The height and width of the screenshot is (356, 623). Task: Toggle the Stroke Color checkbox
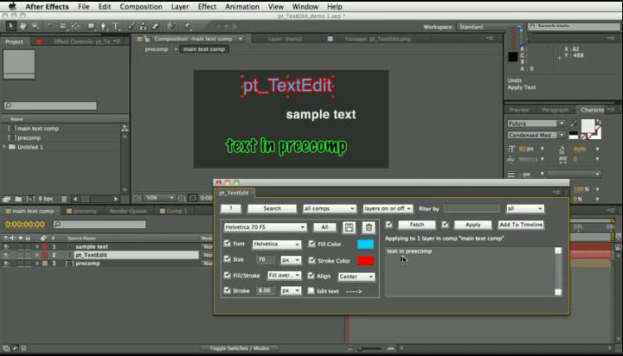(x=311, y=260)
